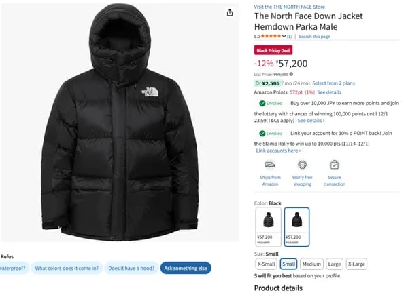Choose 'What colors does it come in?' suggestion
Screen dimensions: 408x297
[67, 269]
